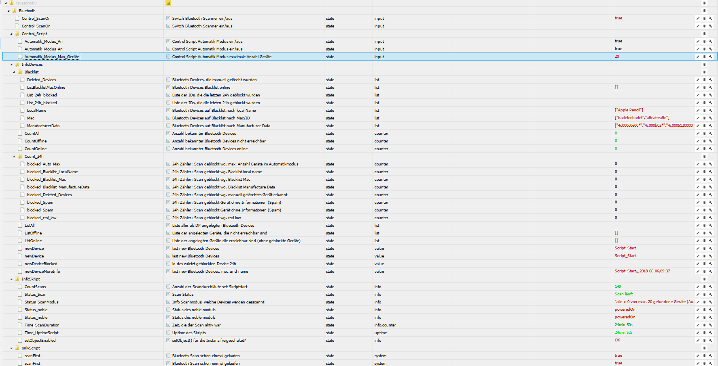
Task: Delete the blocked_Blacklist_LocalName object
Action: coord(704,172)
